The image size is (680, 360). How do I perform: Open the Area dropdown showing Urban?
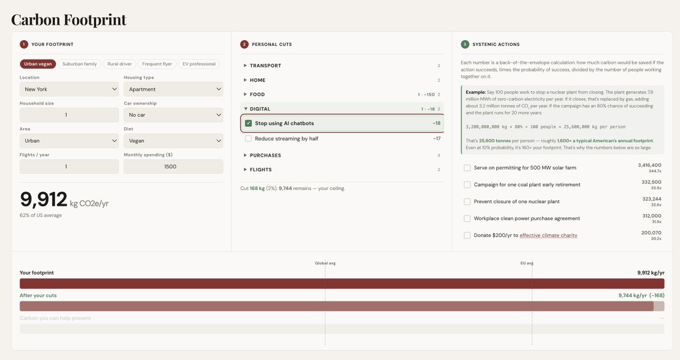coord(69,141)
